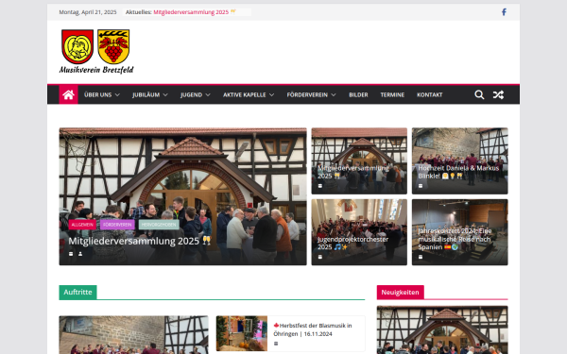Click the Auftritte section heading
This screenshot has height=354, width=567.
pos(77,293)
